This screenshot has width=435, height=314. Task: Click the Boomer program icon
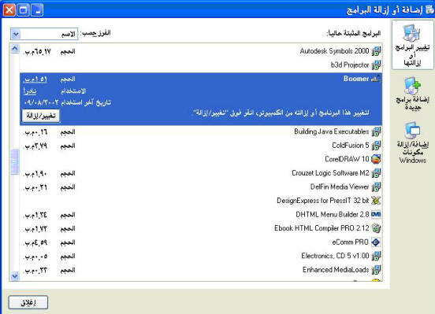point(376,79)
